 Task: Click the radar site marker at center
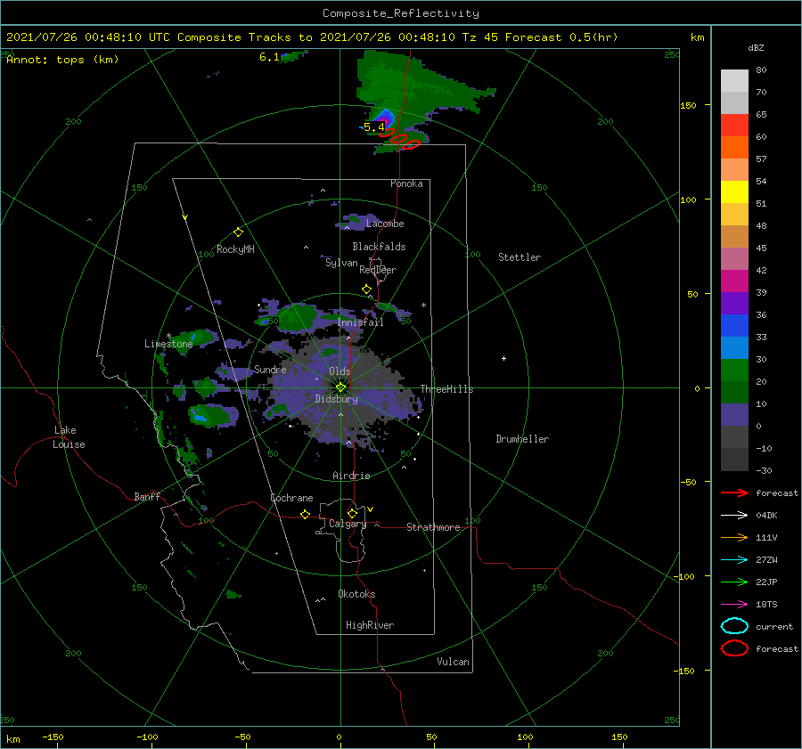tap(340, 387)
